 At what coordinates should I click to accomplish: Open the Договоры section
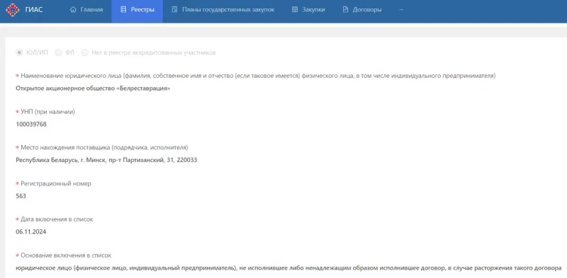coord(362,10)
